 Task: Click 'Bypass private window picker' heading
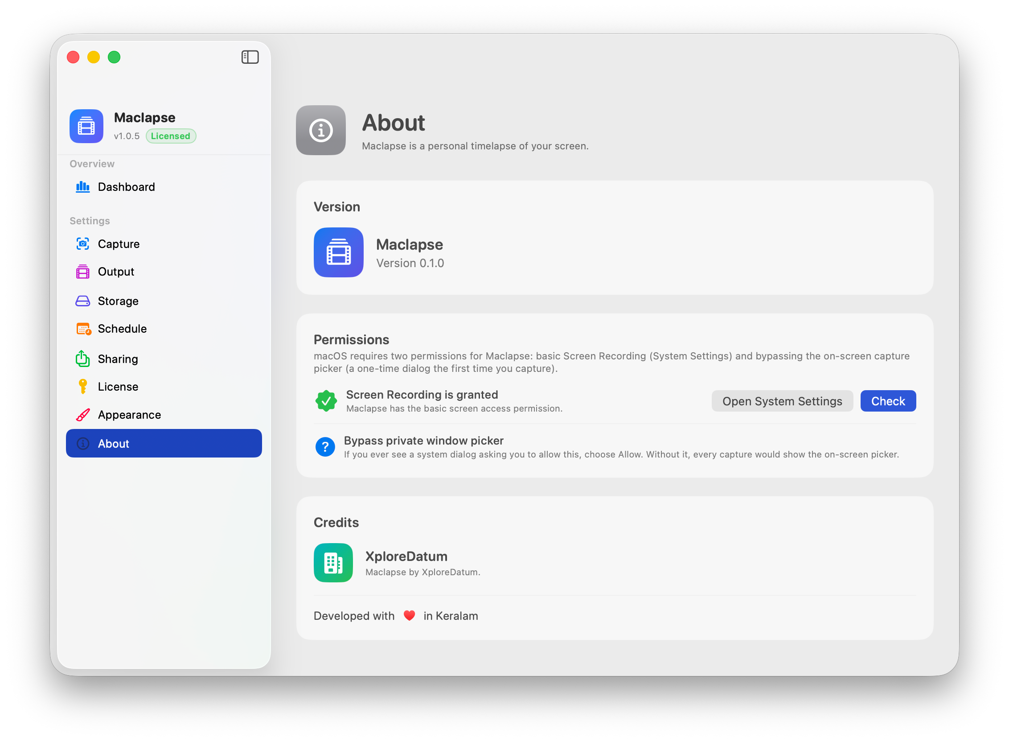(423, 441)
